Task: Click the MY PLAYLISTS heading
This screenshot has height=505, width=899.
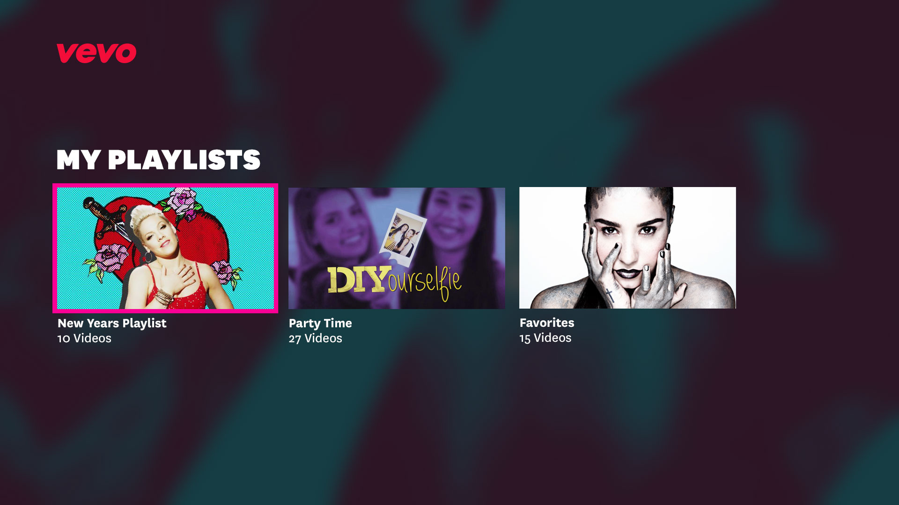Action: (158, 160)
